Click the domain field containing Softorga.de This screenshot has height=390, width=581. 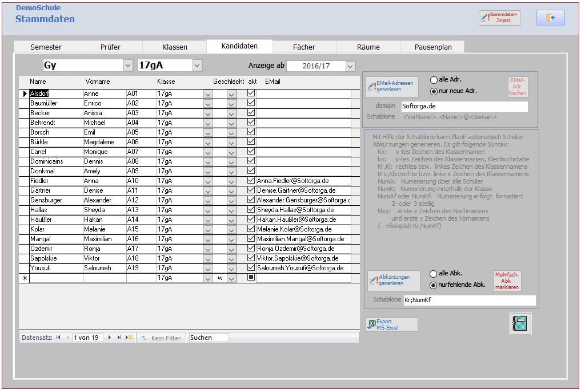(x=463, y=106)
